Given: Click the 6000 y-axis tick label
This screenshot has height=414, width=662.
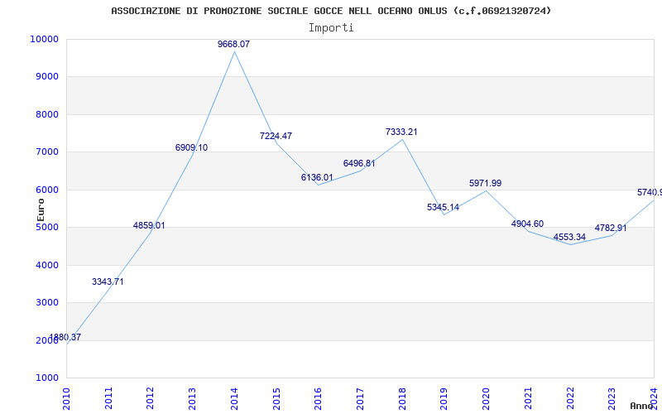Looking at the screenshot, I should pos(46,190).
